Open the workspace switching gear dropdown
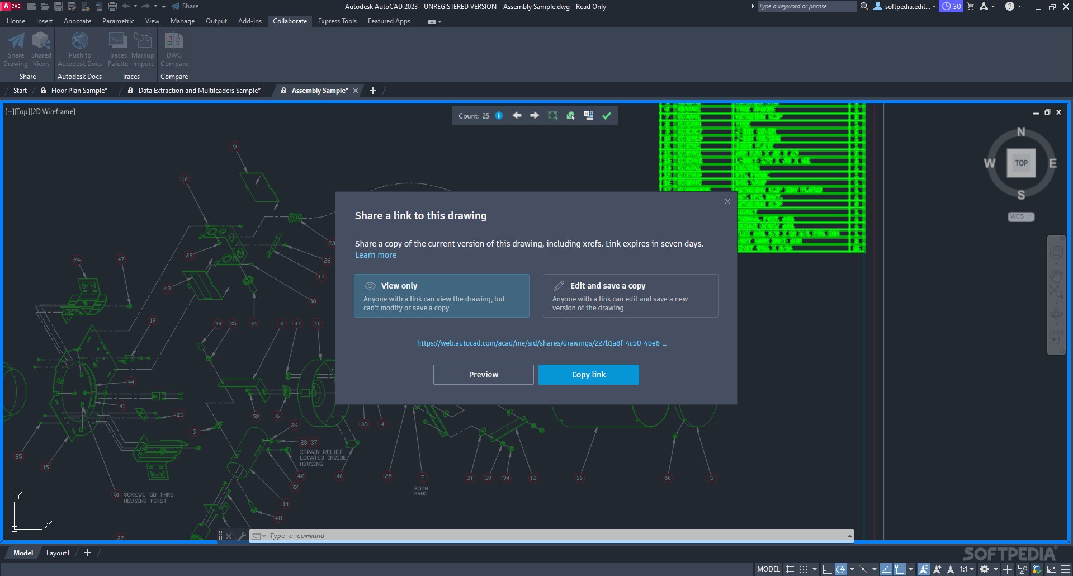1073x576 pixels. coord(996,569)
